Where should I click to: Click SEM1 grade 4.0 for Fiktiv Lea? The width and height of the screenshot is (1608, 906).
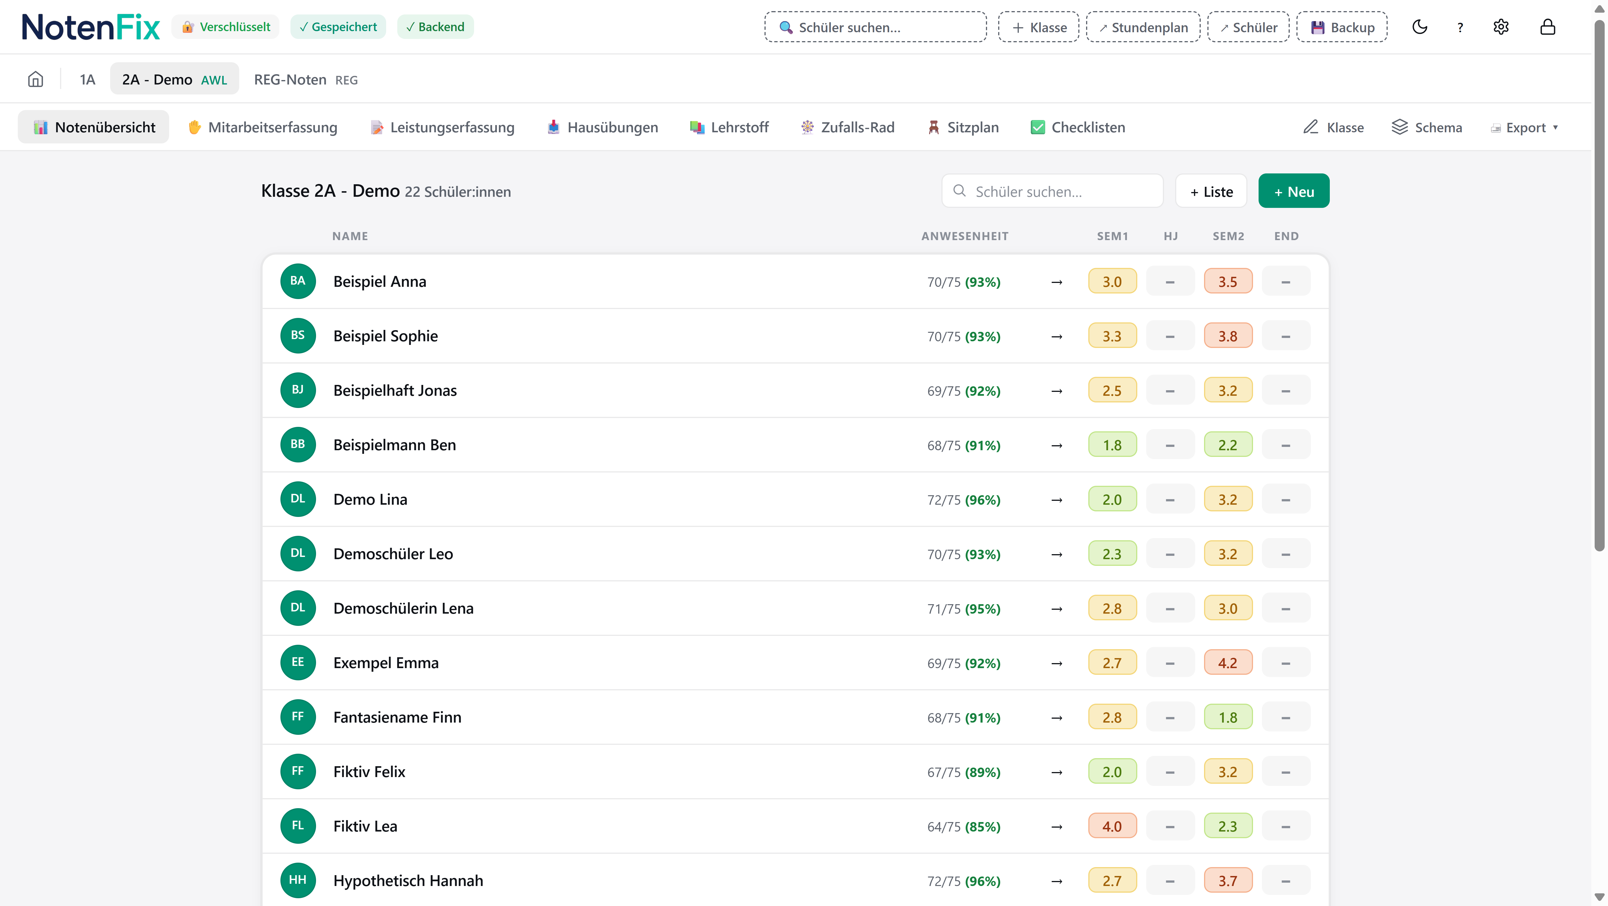point(1112,826)
